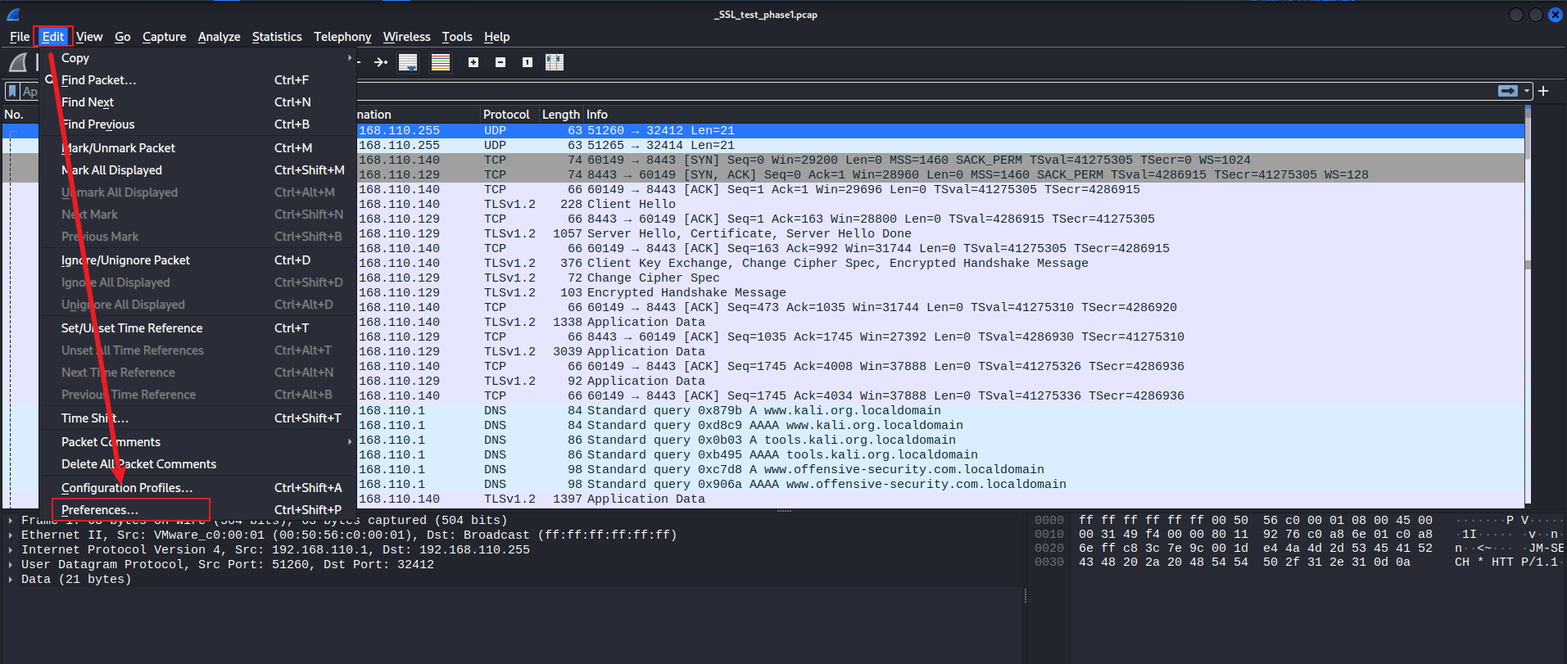Viewport: 1567px width, 664px height.
Task: Sort by the Protocol column header
Action: click(x=509, y=115)
